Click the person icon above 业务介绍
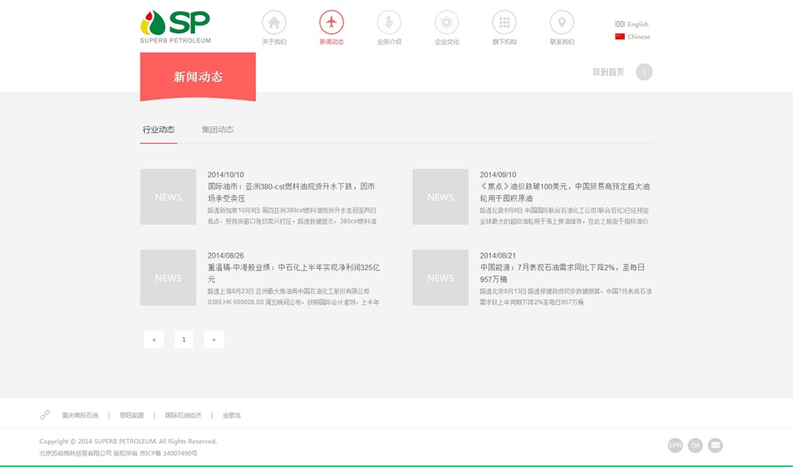The height and width of the screenshot is (467, 793). pyautogui.click(x=389, y=22)
